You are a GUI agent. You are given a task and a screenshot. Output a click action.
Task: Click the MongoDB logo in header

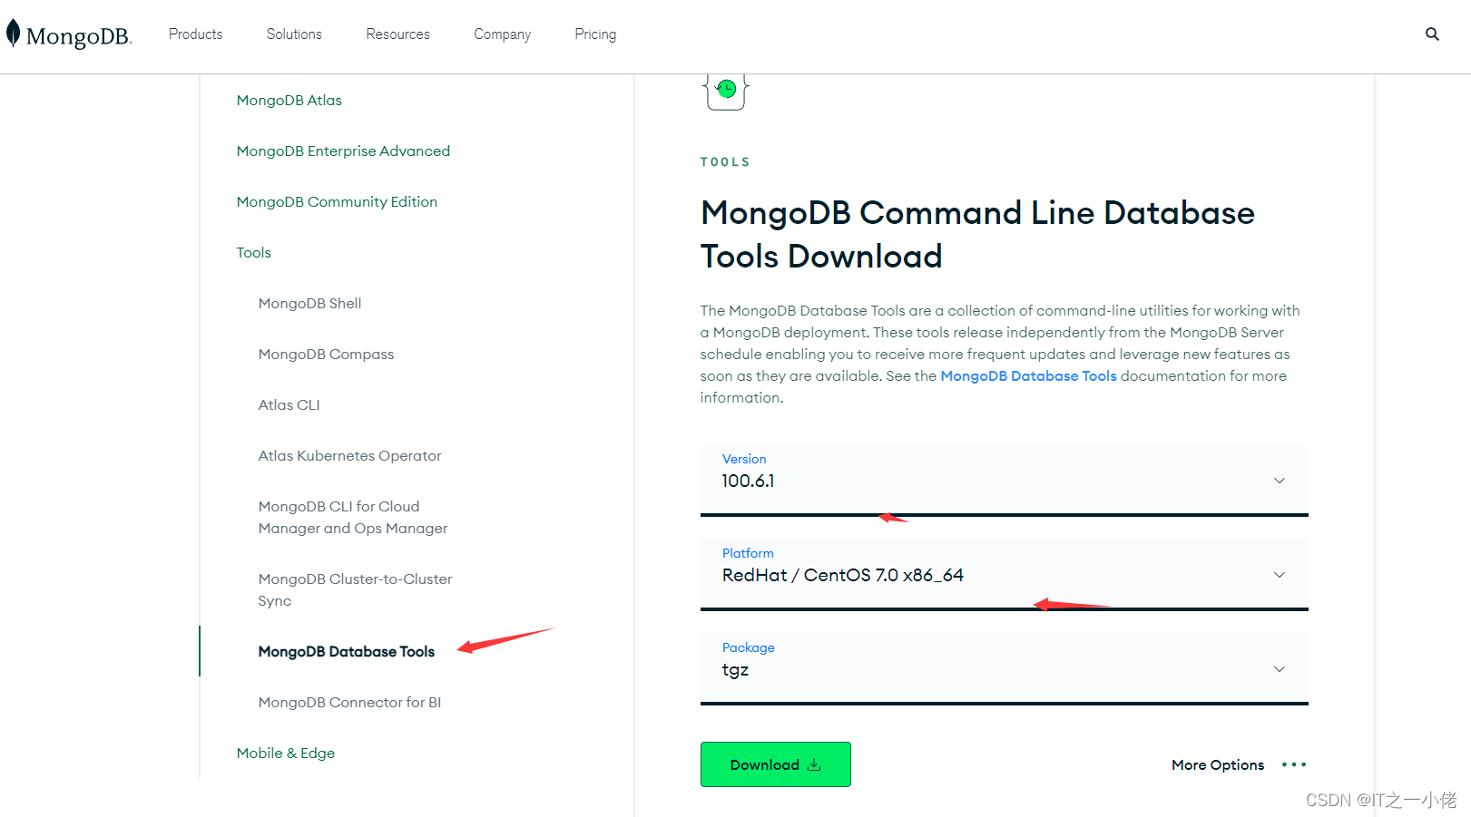(x=69, y=34)
